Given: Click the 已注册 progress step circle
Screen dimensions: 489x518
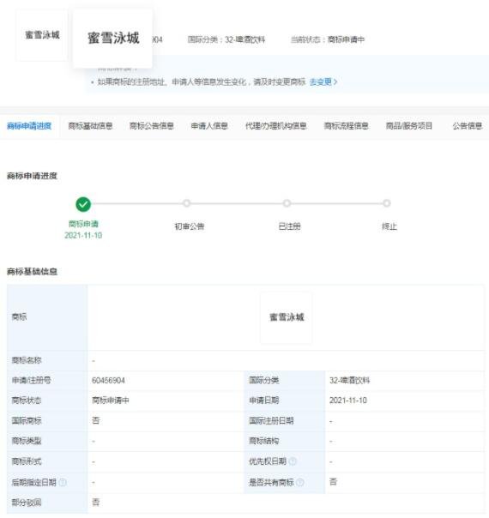Looking at the screenshot, I should pos(287,203).
